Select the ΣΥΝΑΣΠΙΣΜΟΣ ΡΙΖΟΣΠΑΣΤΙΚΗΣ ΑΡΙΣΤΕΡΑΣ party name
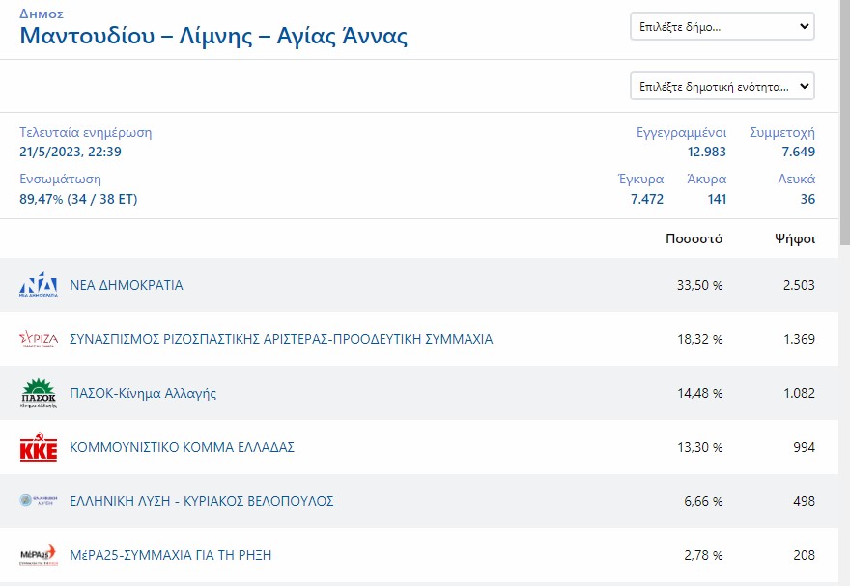This screenshot has height=586, width=850. (x=281, y=339)
